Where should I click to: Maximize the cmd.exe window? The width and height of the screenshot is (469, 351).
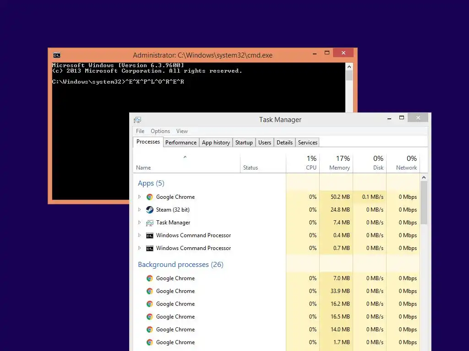coord(327,53)
